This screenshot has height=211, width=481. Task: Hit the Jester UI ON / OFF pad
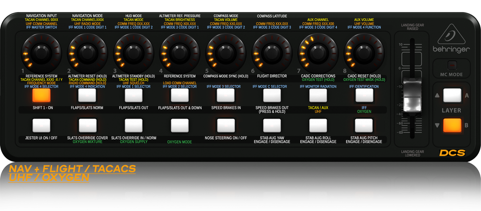point(41,125)
